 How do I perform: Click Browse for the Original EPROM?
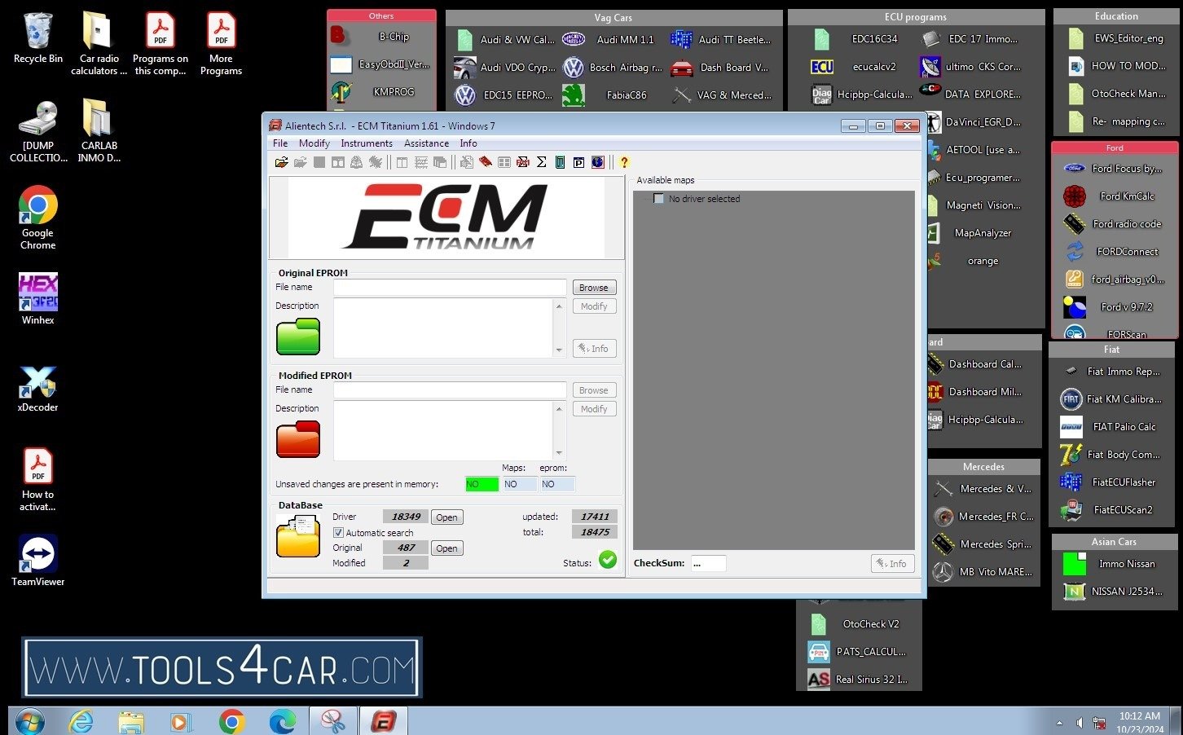pyautogui.click(x=594, y=288)
